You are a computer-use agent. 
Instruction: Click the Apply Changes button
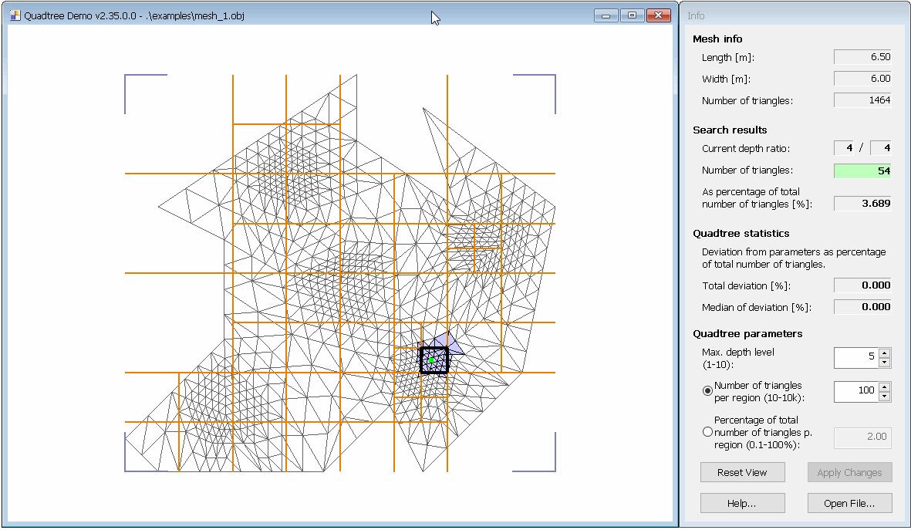click(x=849, y=472)
